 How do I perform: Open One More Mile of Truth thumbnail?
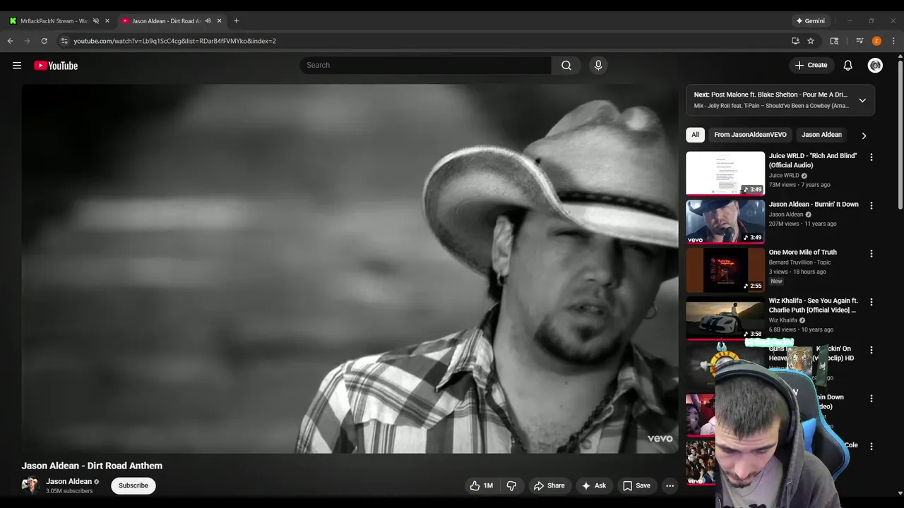[725, 270]
